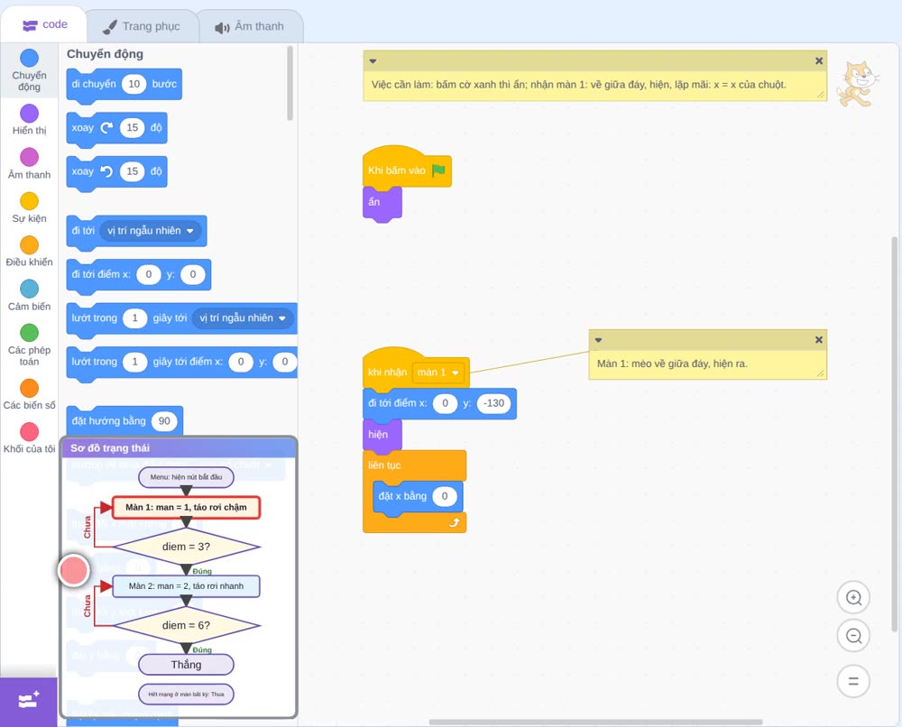902x727 pixels.
Task: Open the Điều khiển block category
Action: tap(29, 252)
